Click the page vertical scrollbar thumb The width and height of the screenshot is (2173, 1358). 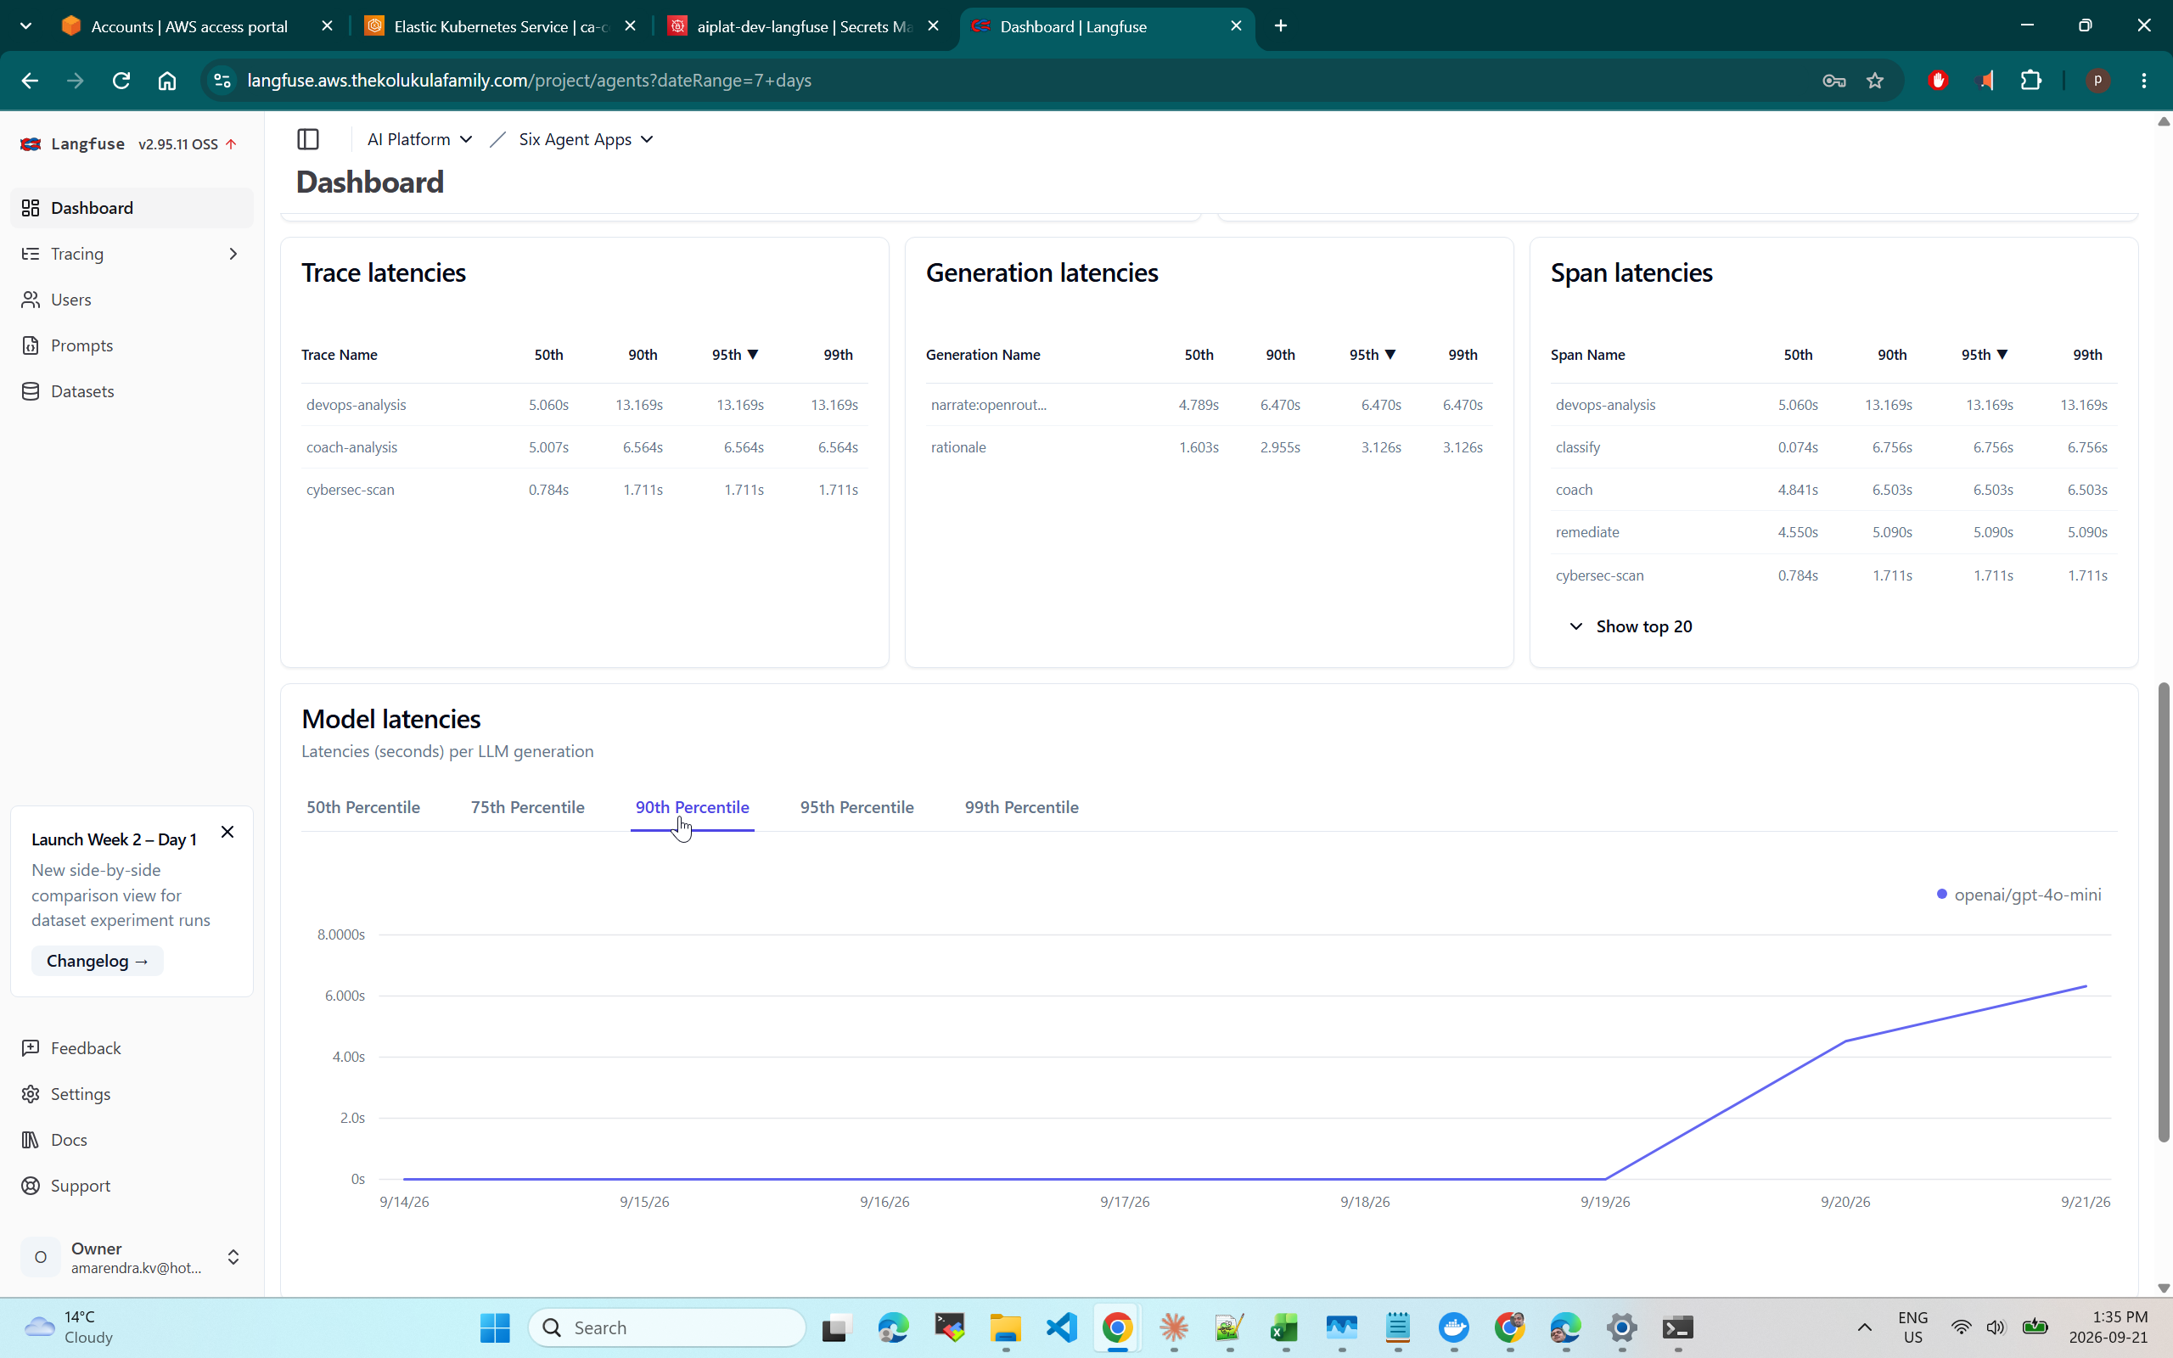coord(2163,912)
